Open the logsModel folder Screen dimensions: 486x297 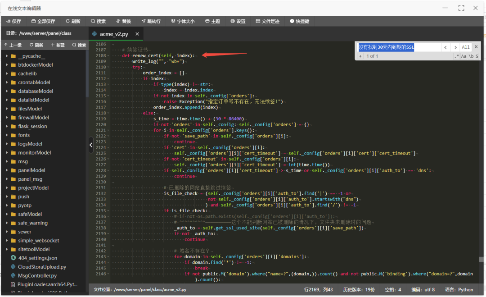30,144
